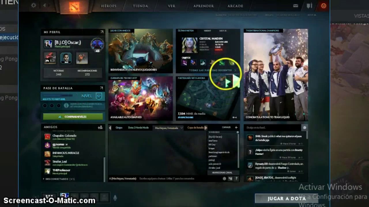Click SMK-Smok's feed post
This screenshot has width=369, height=207.
(x=275, y=139)
